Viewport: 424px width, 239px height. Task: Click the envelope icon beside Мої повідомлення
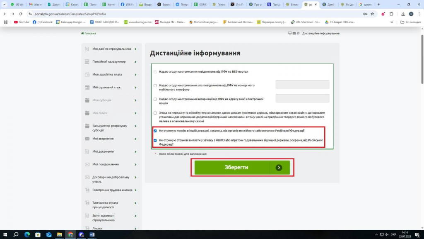click(x=87, y=164)
